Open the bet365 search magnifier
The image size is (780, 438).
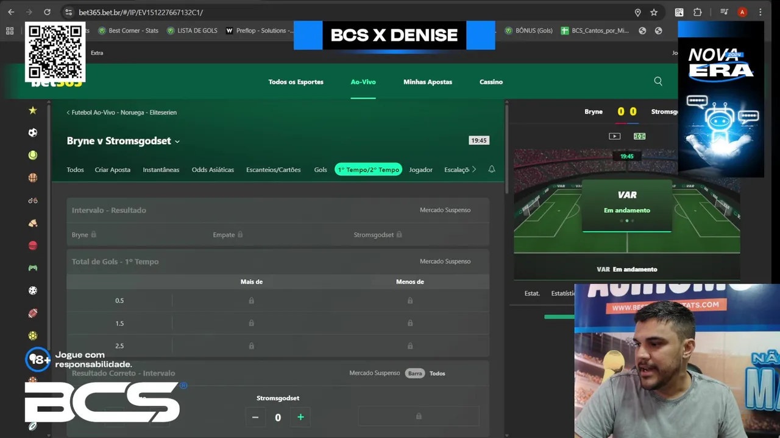pos(658,82)
